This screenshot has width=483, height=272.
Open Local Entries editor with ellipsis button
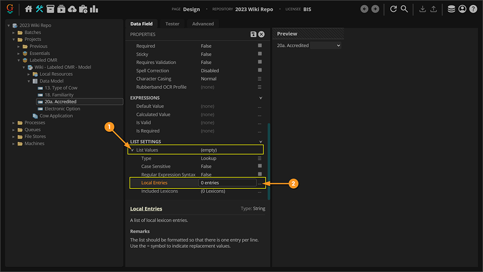click(260, 183)
